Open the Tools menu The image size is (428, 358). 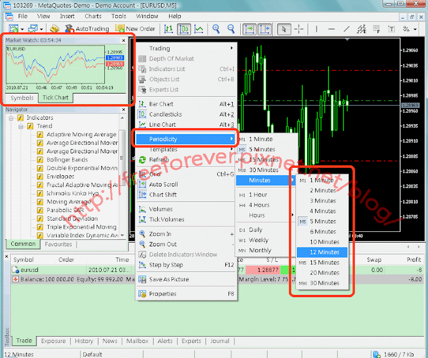(x=118, y=16)
